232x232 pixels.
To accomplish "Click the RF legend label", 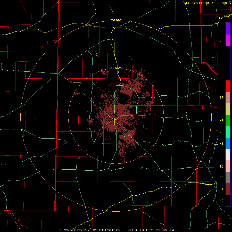I will [221, 29].
